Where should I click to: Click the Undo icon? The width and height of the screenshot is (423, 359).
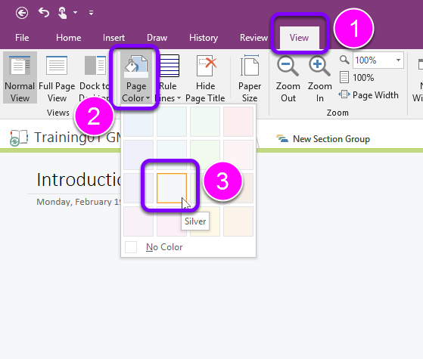tap(44, 12)
